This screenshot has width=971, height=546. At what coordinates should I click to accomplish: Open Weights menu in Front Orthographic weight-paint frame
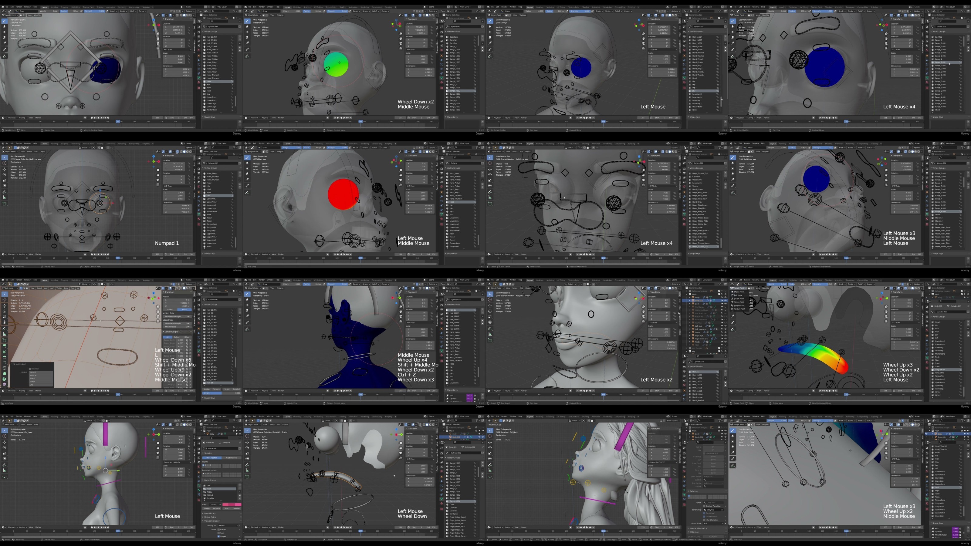point(37,15)
